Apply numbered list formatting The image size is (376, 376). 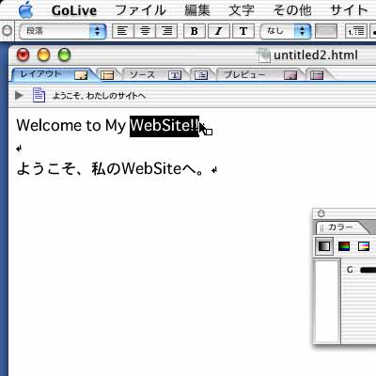(356, 31)
